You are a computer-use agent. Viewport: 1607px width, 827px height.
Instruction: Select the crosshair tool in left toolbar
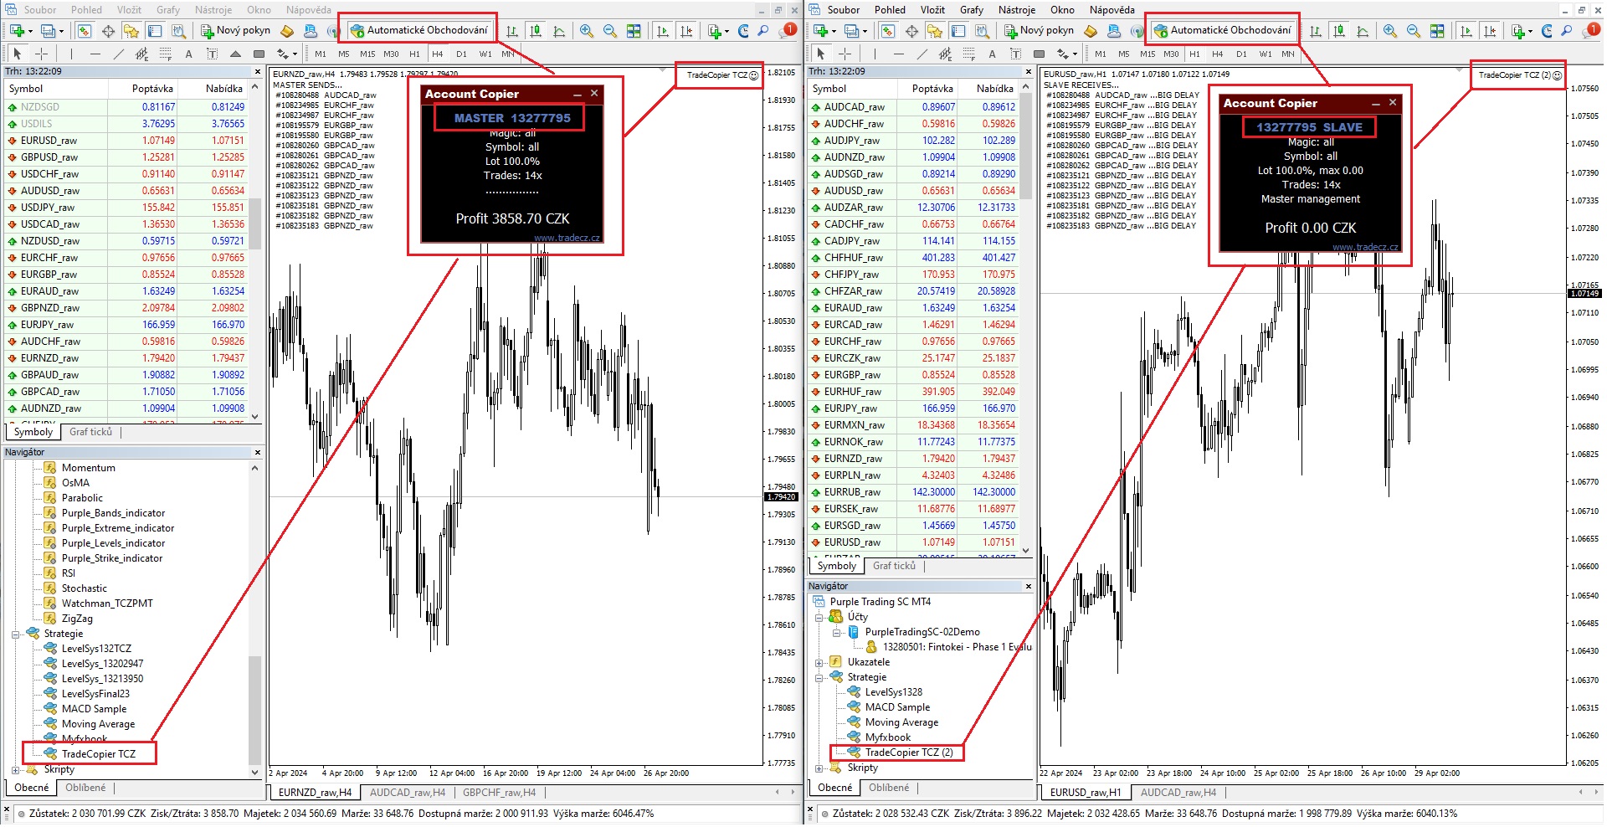pyautogui.click(x=42, y=54)
